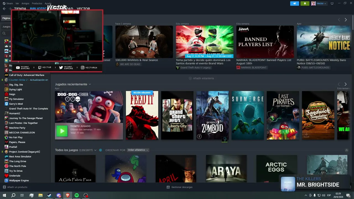Click the Garry's Mod icon in the sidebar
Image resolution: width=354 pixels, height=199 pixels.
click(x=6, y=104)
